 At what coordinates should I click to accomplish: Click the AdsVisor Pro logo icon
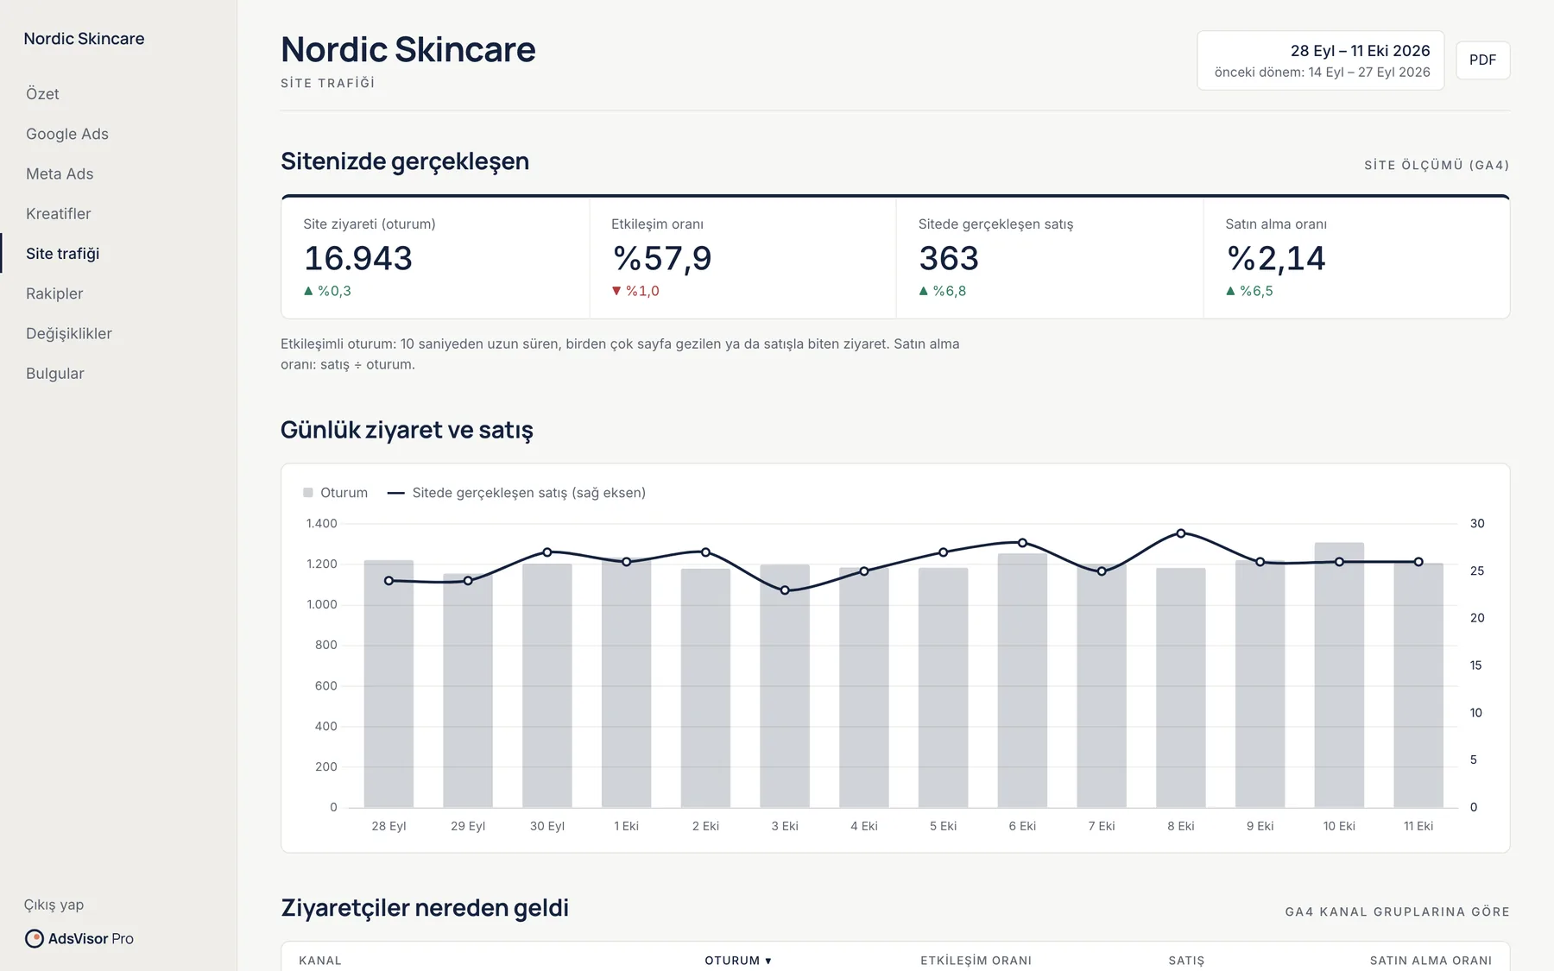(35, 938)
